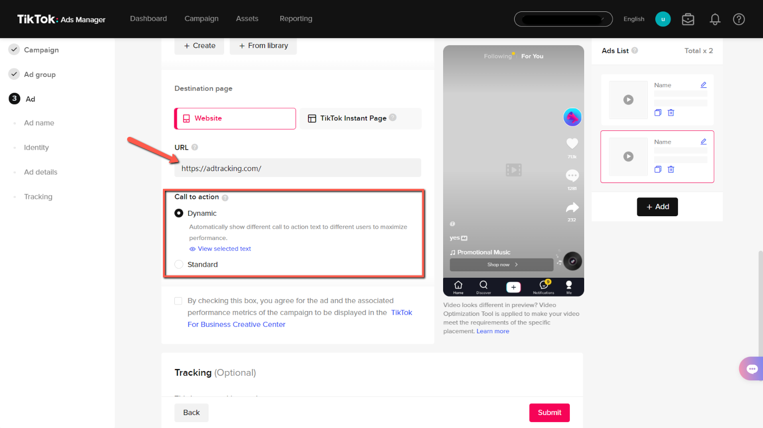Click the Create button

(199, 46)
